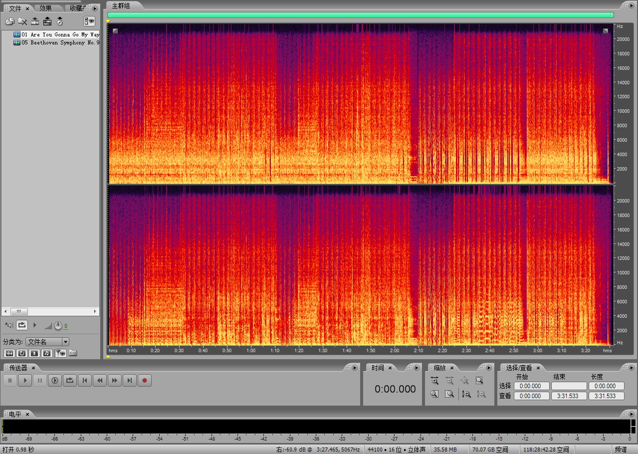
Task: Click the selection length time field
Action: tap(607, 386)
